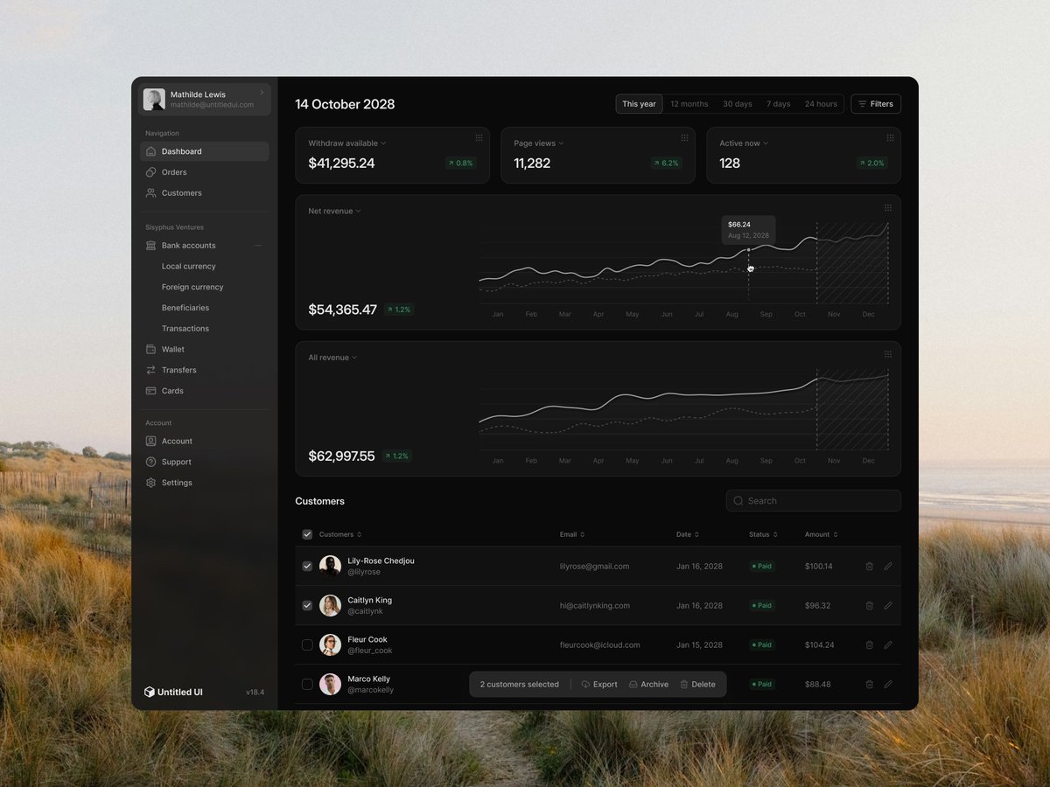Image resolution: width=1050 pixels, height=787 pixels.
Task: Export the selected customers
Action: tap(599, 685)
